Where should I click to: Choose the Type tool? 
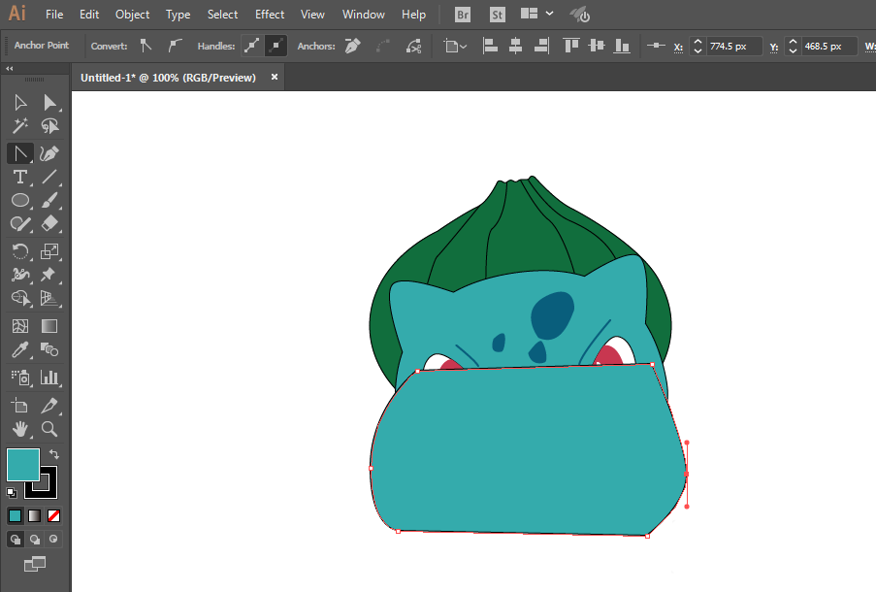19,177
